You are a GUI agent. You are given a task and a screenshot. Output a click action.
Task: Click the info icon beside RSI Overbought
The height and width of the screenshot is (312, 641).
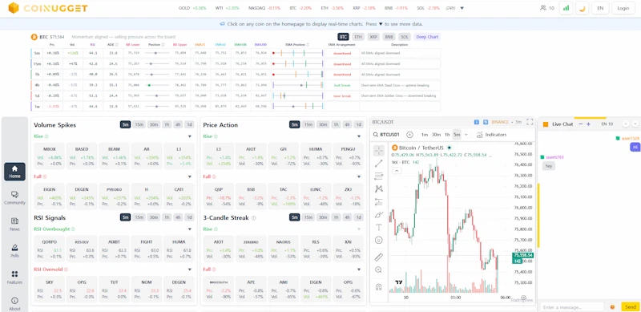pyautogui.click(x=74, y=229)
